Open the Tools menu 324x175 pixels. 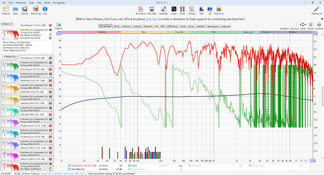tap(11, 3)
